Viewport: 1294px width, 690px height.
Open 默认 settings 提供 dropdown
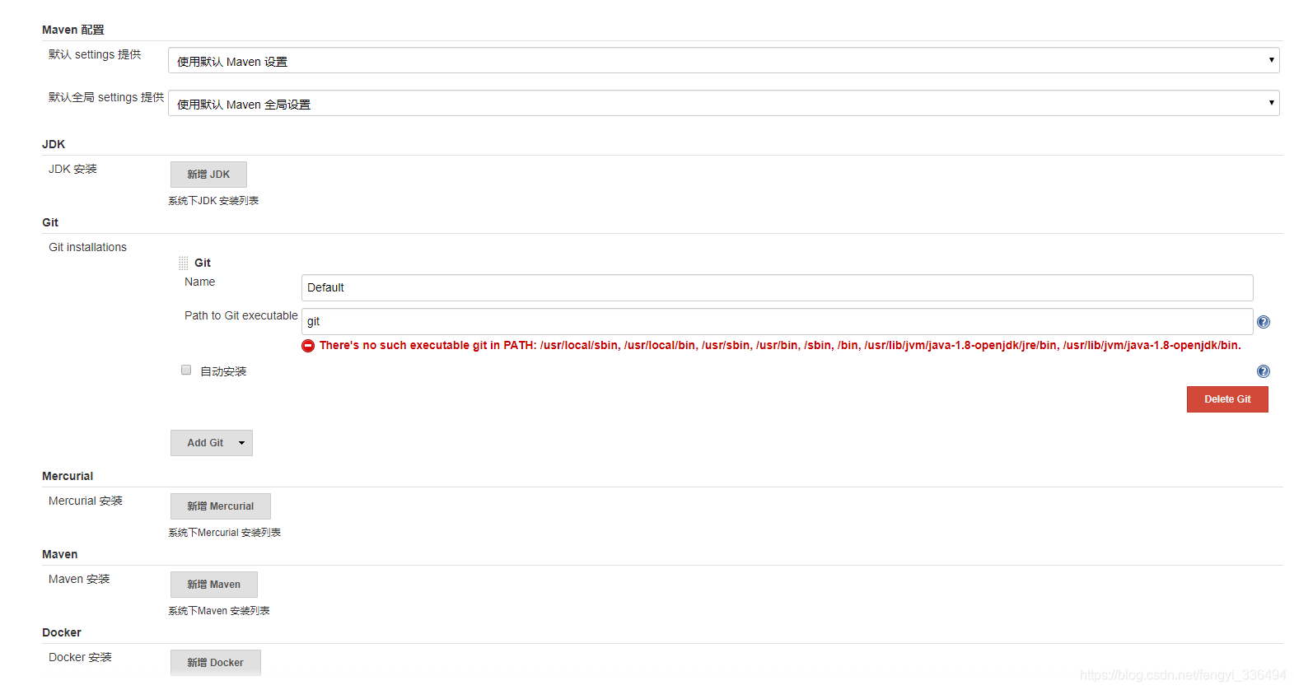pos(723,60)
